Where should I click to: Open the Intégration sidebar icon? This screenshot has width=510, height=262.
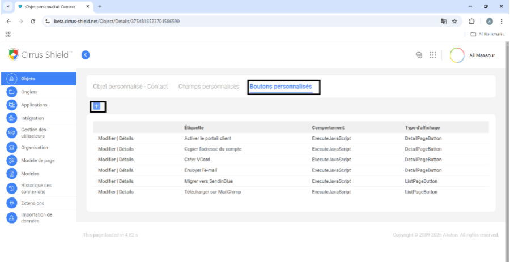[11, 118]
